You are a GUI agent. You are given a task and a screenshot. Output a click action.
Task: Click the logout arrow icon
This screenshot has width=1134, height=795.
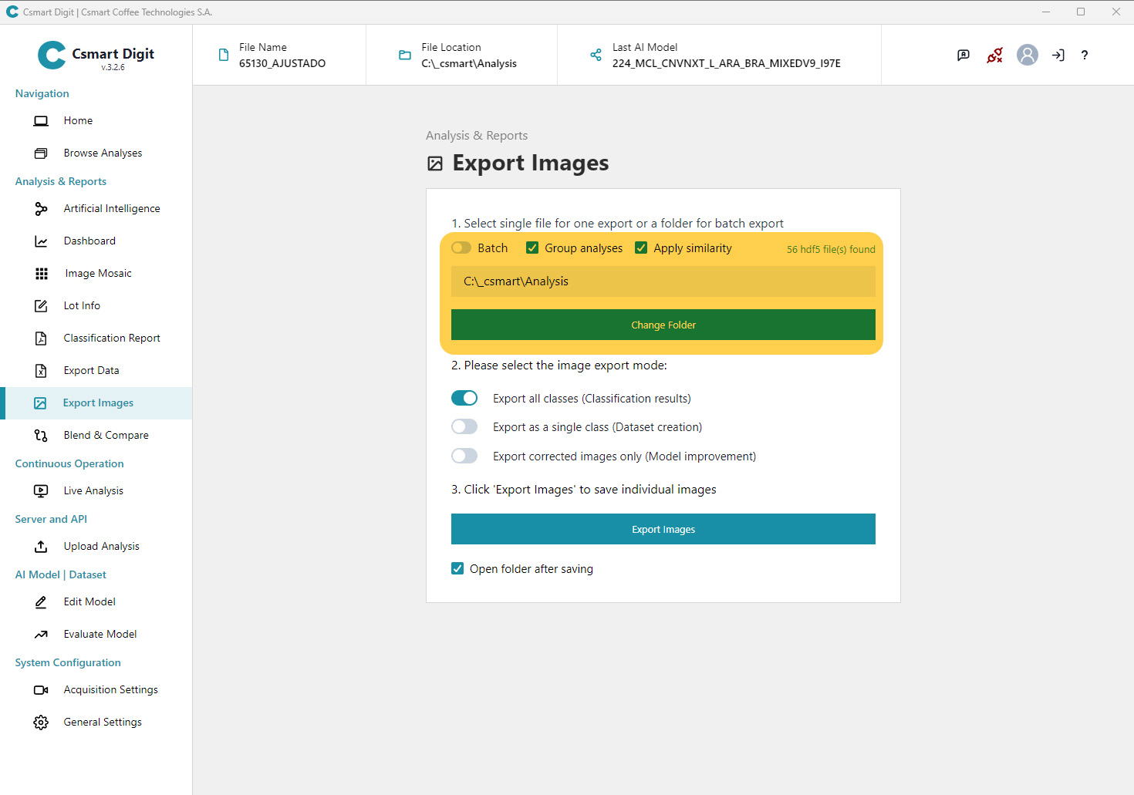tap(1058, 55)
